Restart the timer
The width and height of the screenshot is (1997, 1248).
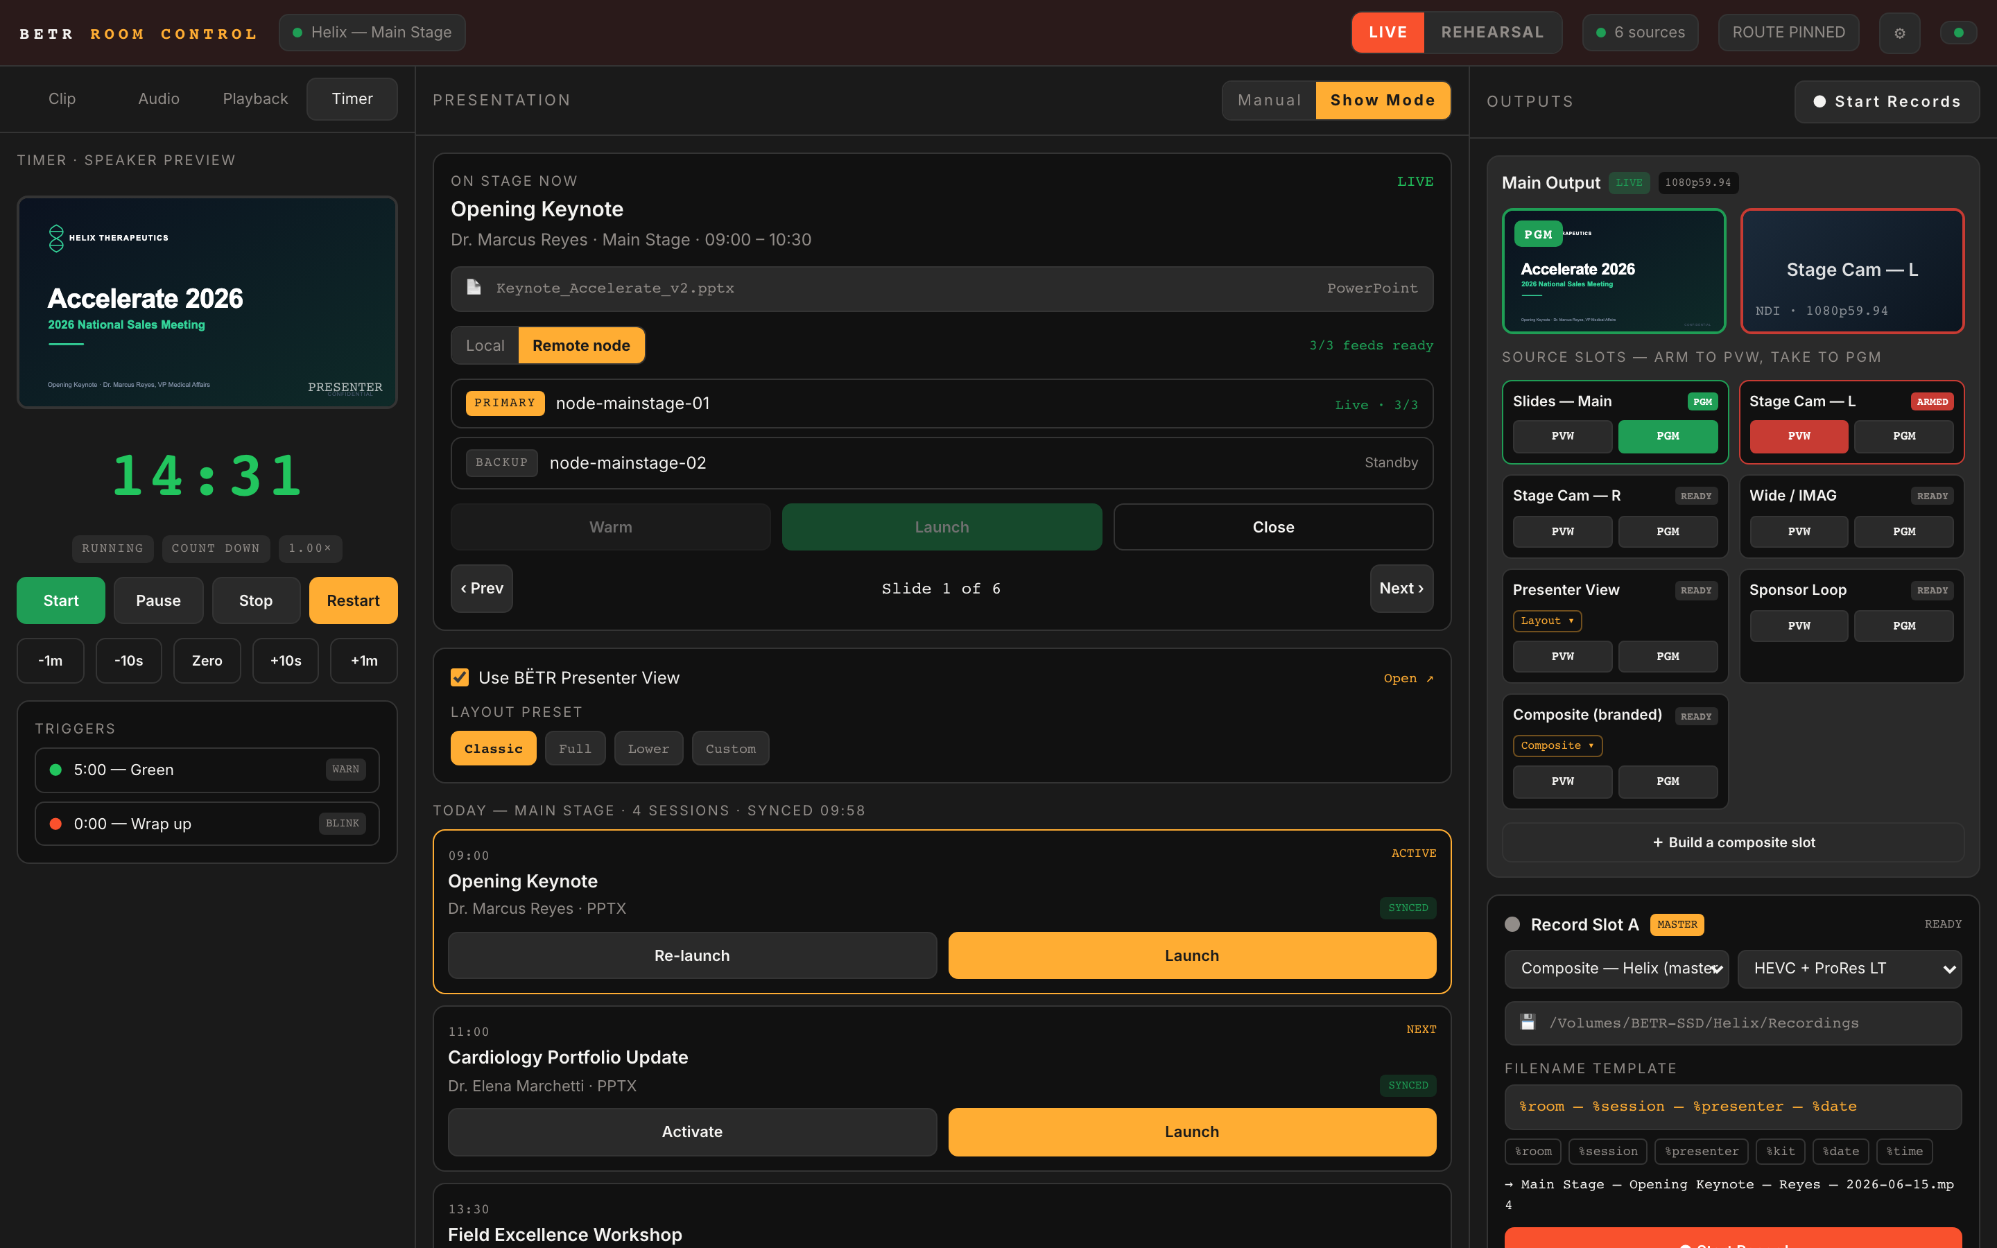[x=353, y=600]
